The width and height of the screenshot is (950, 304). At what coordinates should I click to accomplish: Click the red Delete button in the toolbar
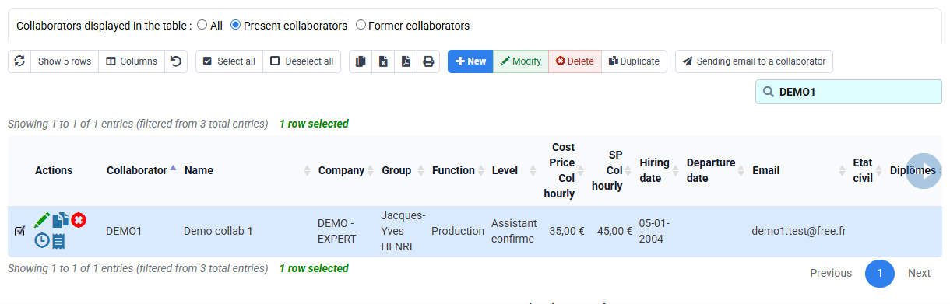coord(575,61)
